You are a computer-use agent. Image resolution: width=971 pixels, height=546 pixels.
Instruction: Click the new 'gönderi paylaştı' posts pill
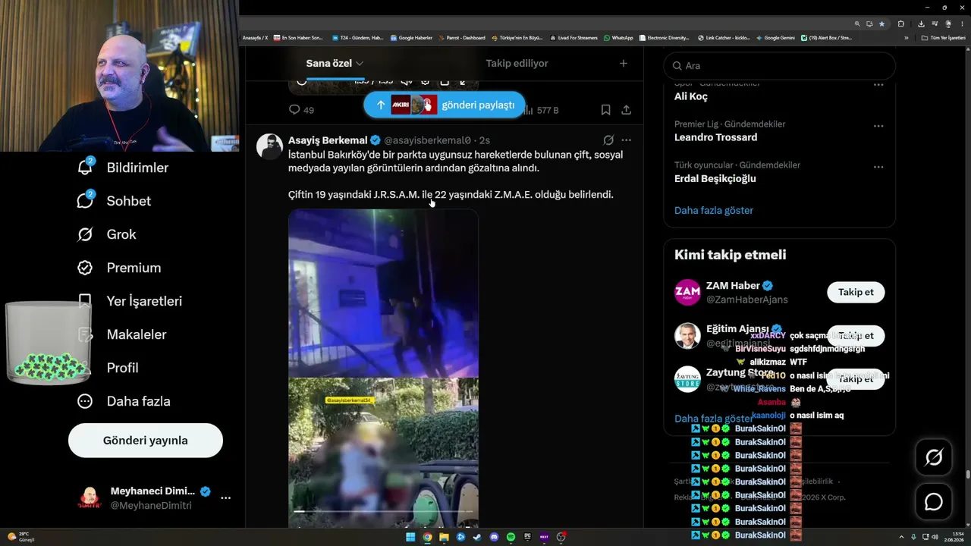tap(444, 105)
